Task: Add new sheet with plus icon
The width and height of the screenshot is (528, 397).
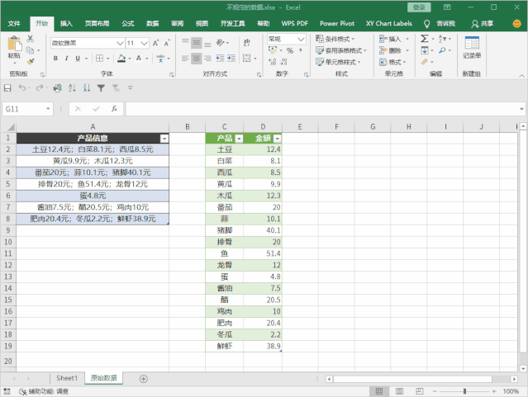Action: pyautogui.click(x=144, y=378)
